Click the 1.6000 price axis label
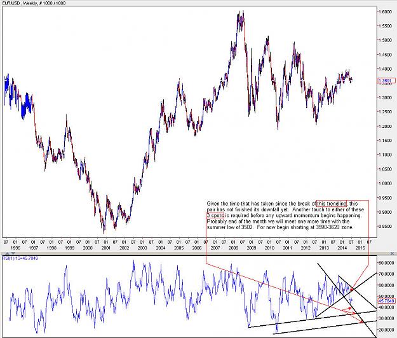Screen dimensions: 397x338 pos(385,11)
